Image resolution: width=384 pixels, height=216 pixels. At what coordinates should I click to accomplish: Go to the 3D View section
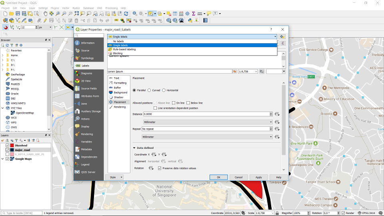[86, 81]
